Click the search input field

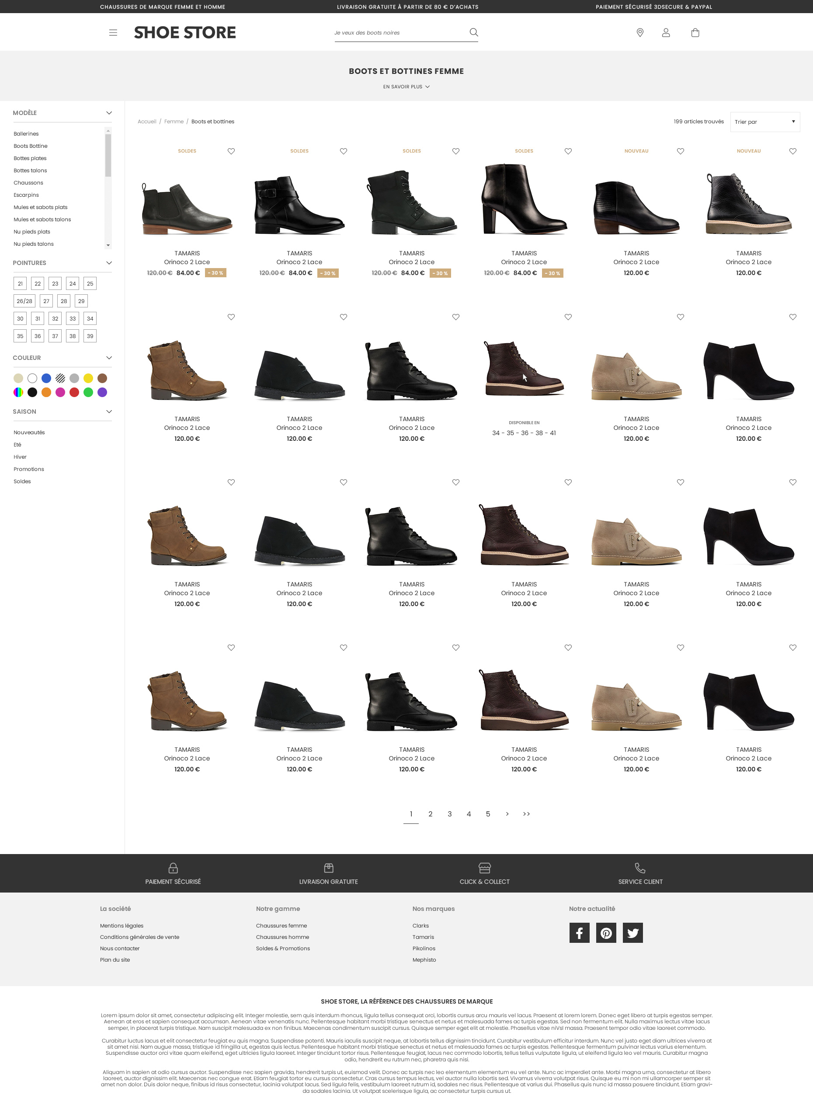click(399, 33)
